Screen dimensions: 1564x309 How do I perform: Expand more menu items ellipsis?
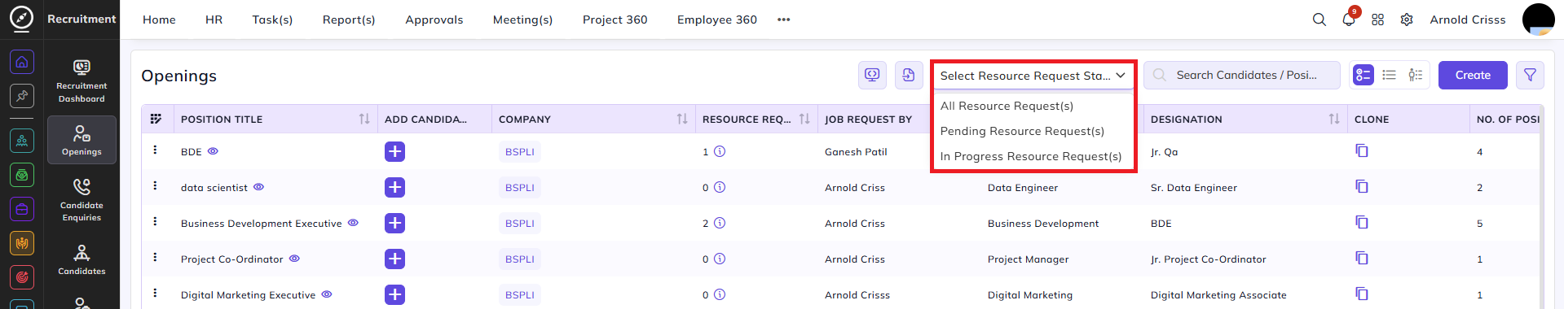tap(784, 20)
